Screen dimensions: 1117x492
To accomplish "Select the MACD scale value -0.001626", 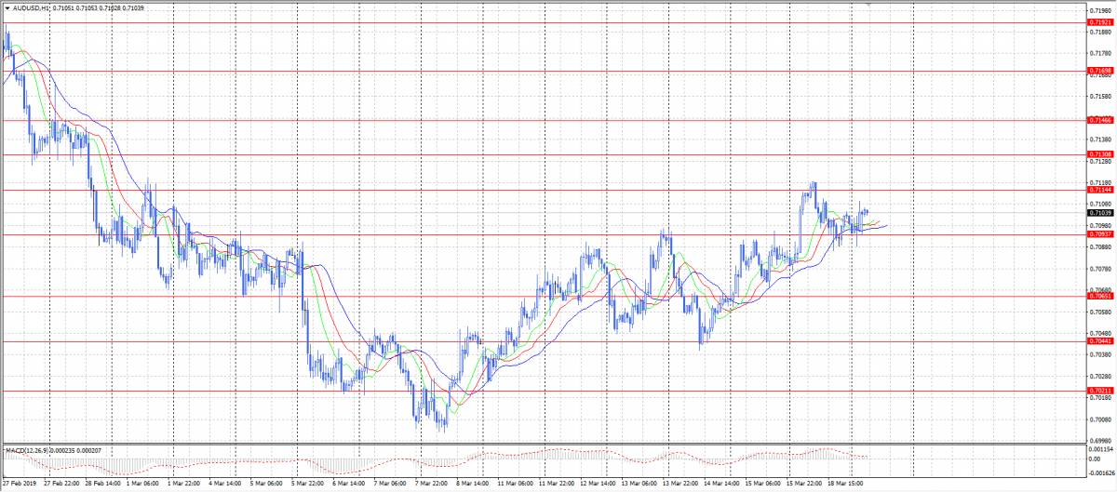I will click(x=1101, y=473).
